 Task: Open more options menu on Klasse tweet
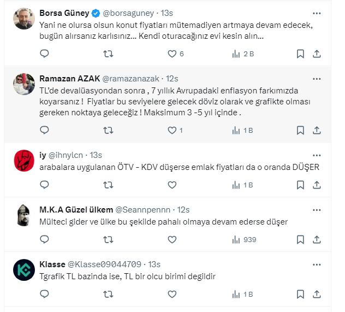(x=317, y=264)
